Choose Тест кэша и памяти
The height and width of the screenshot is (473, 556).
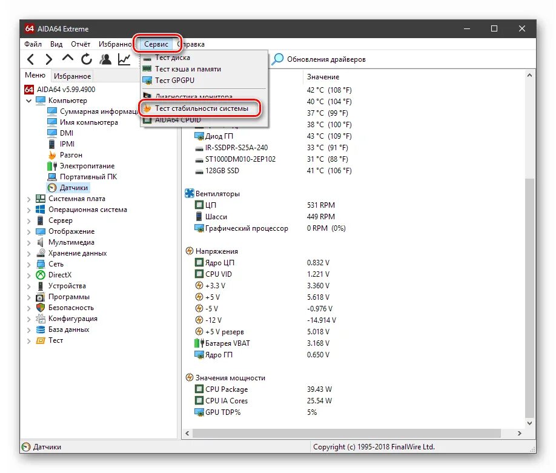204,69
